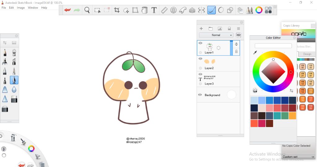Click the Clear Layer button
317x167 pixels.
tap(229, 29)
